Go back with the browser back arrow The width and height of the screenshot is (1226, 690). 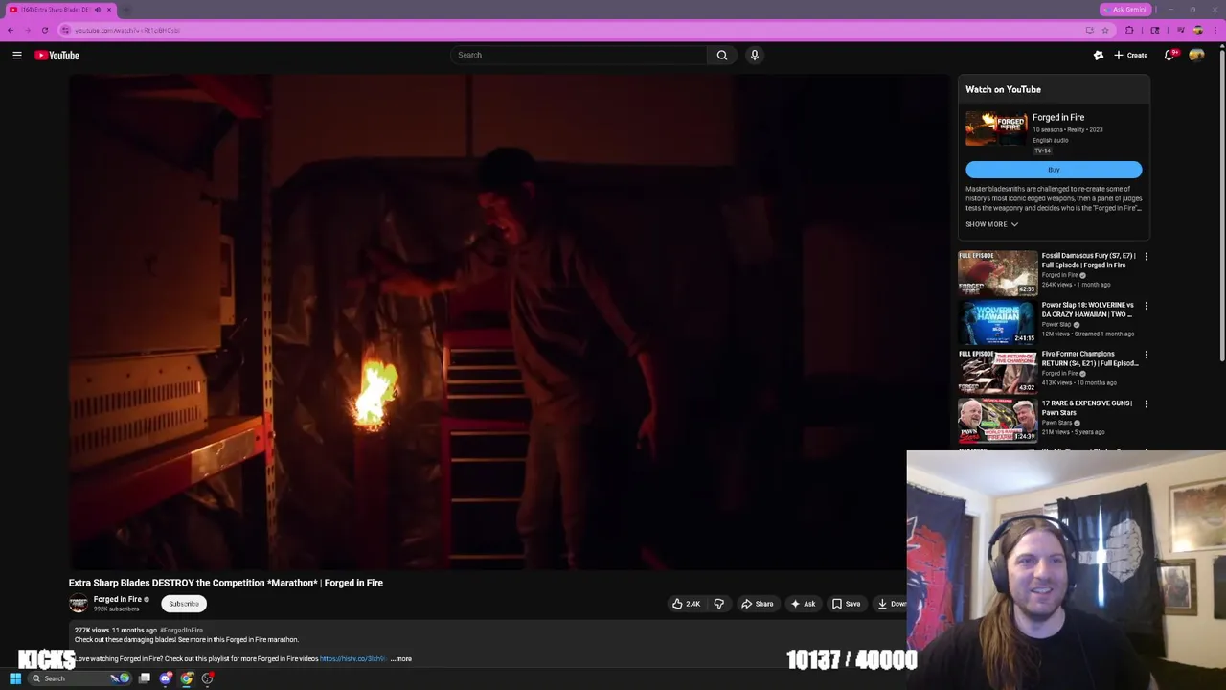[x=11, y=30]
